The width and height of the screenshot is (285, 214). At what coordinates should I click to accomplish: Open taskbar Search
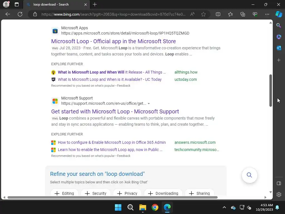pyautogui.click(x=130, y=207)
